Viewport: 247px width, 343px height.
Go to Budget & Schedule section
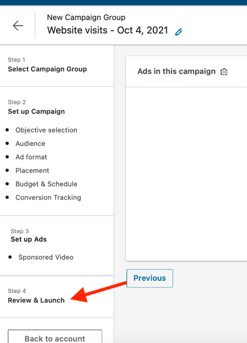pyautogui.click(x=46, y=184)
